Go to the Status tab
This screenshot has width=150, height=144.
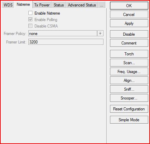(59, 5)
